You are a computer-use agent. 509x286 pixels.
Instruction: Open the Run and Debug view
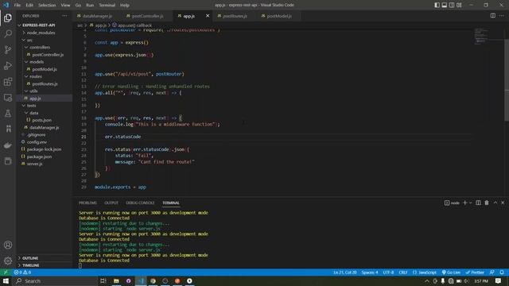click(8, 65)
